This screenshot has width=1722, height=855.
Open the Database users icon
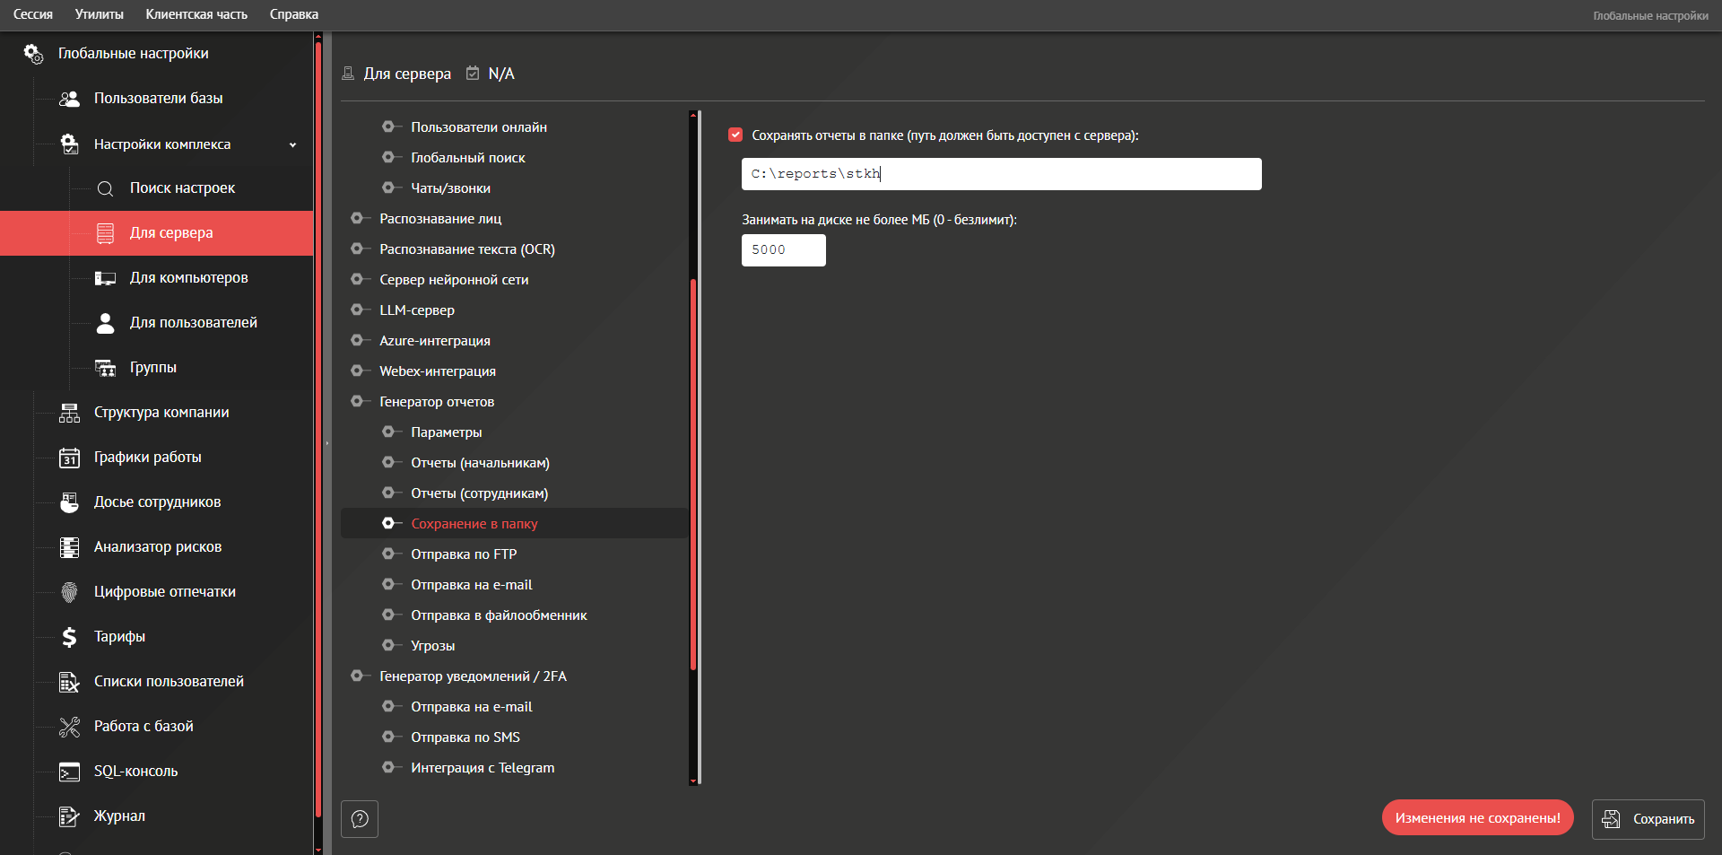point(69,99)
